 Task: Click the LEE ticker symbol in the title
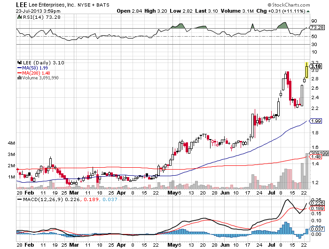[22, 5]
